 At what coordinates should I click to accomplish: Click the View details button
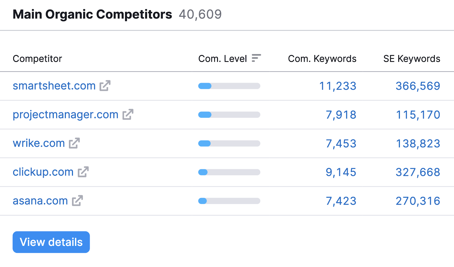[51, 242]
